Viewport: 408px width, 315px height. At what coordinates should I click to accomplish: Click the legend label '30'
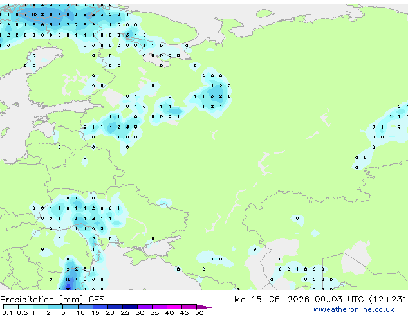click(140, 312)
